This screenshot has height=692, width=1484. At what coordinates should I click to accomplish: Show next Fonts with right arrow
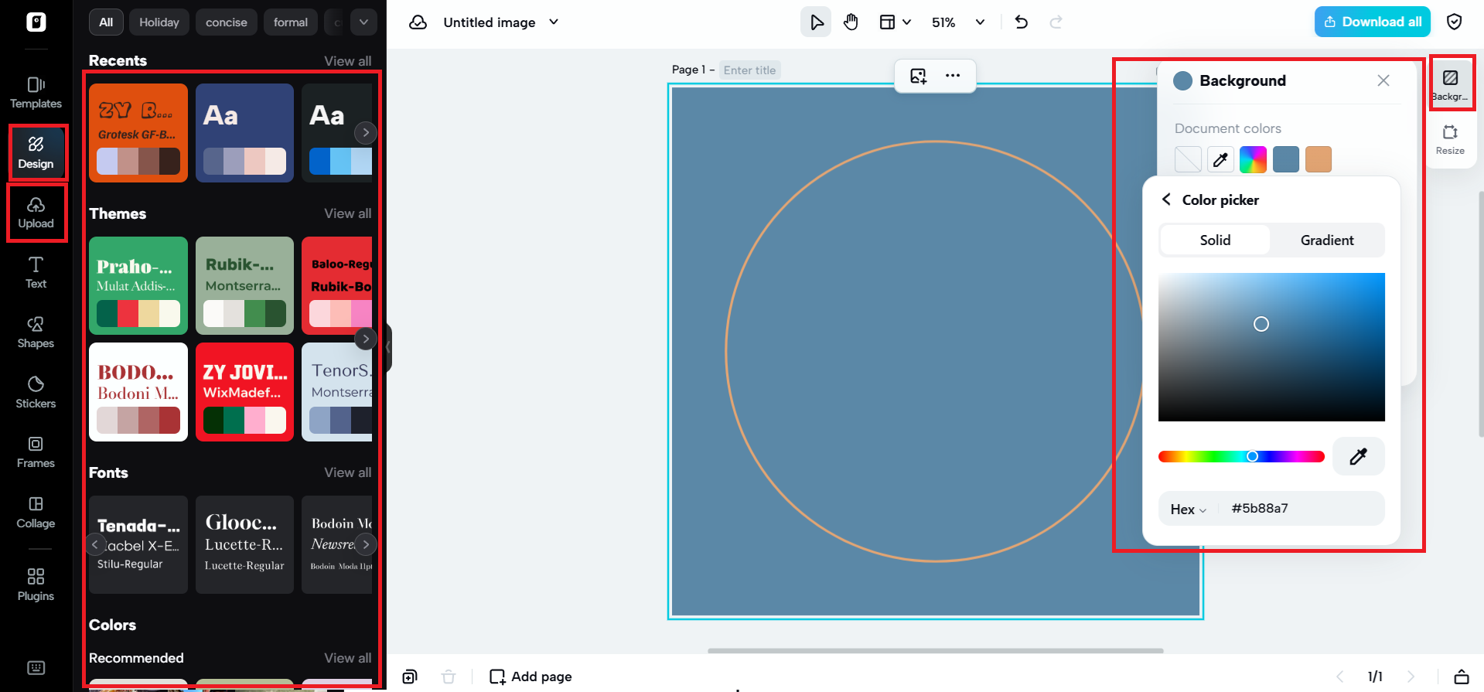366,544
